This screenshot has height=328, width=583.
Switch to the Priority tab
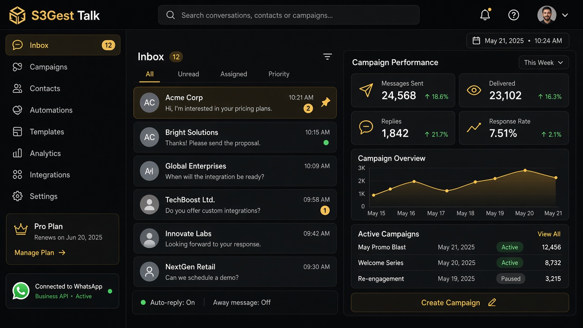click(x=279, y=74)
